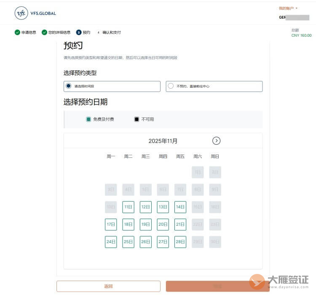Choose 21日 appointment date
This screenshot has width=316, height=295.
(x=180, y=225)
